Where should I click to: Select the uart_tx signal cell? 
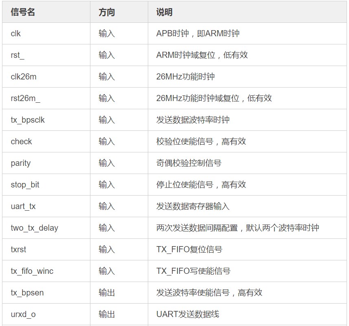point(23,206)
